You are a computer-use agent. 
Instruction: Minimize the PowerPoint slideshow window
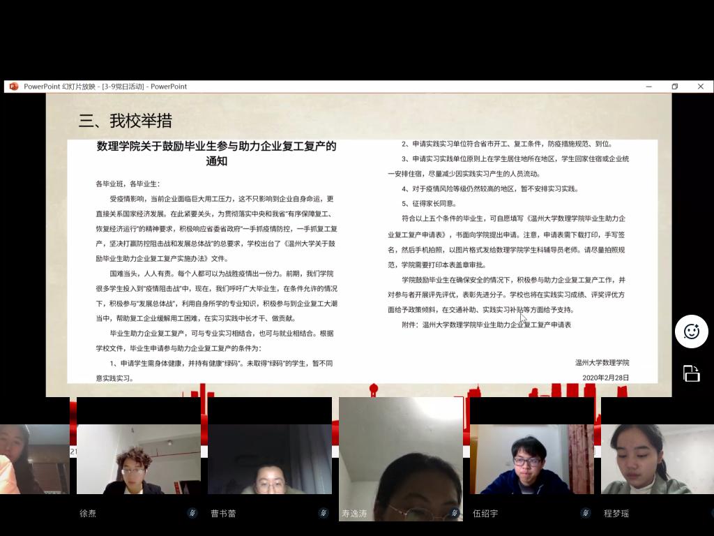coord(649,87)
